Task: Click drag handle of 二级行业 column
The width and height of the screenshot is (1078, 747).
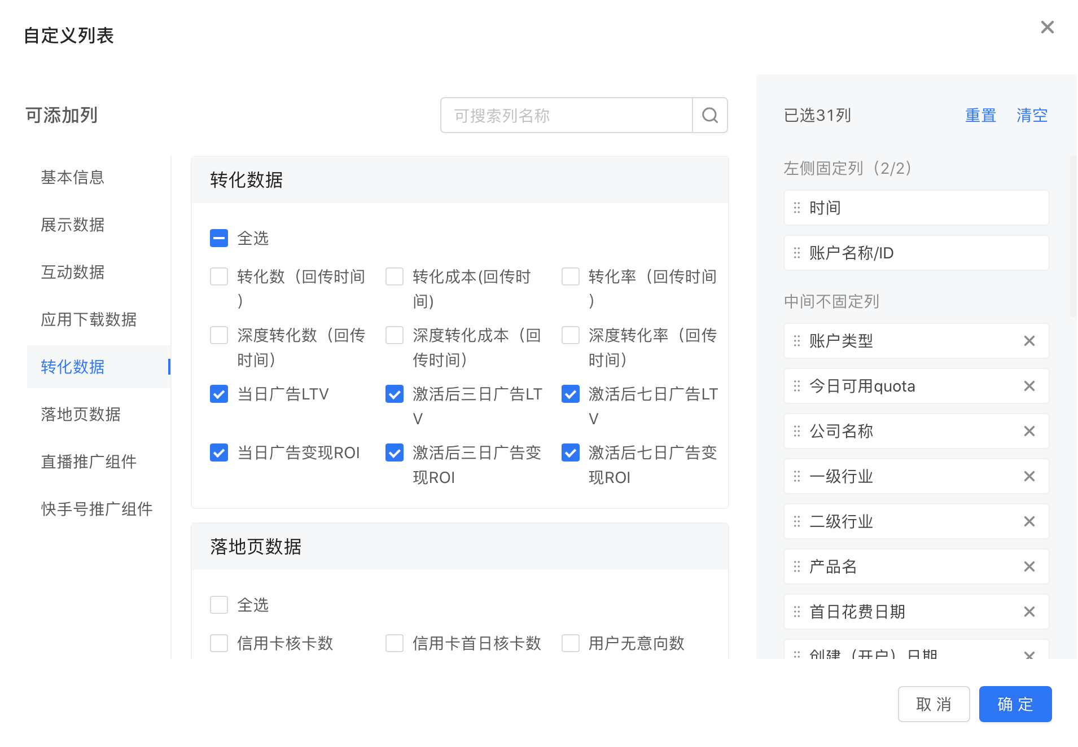Action: pyautogui.click(x=797, y=521)
